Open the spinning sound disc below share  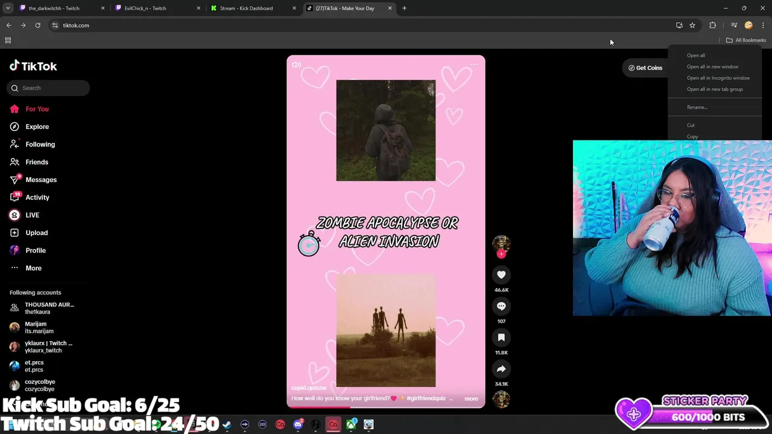[501, 399]
